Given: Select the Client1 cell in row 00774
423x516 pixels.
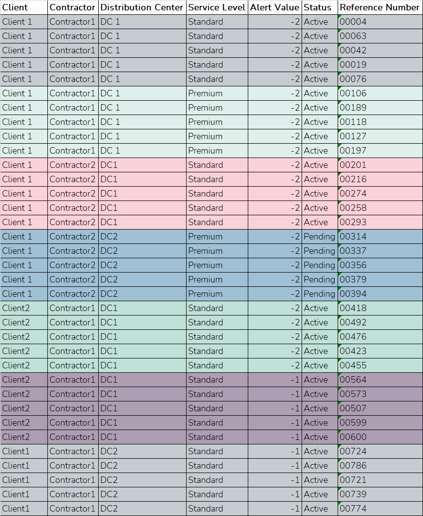Looking at the screenshot, I should 24,509.
